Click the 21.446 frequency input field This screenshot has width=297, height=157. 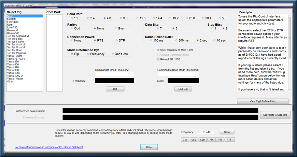click(x=207, y=132)
